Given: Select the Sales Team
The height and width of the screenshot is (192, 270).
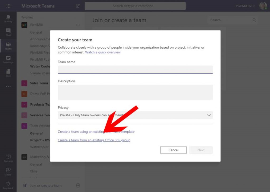Looking at the screenshot, I should [39, 83].
